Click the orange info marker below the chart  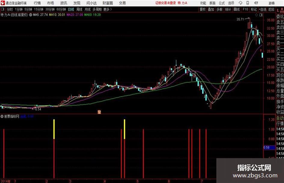click(x=99, y=112)
